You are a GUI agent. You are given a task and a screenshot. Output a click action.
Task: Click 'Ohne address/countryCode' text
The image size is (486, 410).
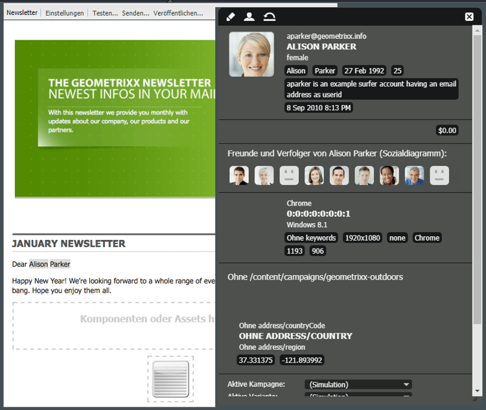click(282, 326)
